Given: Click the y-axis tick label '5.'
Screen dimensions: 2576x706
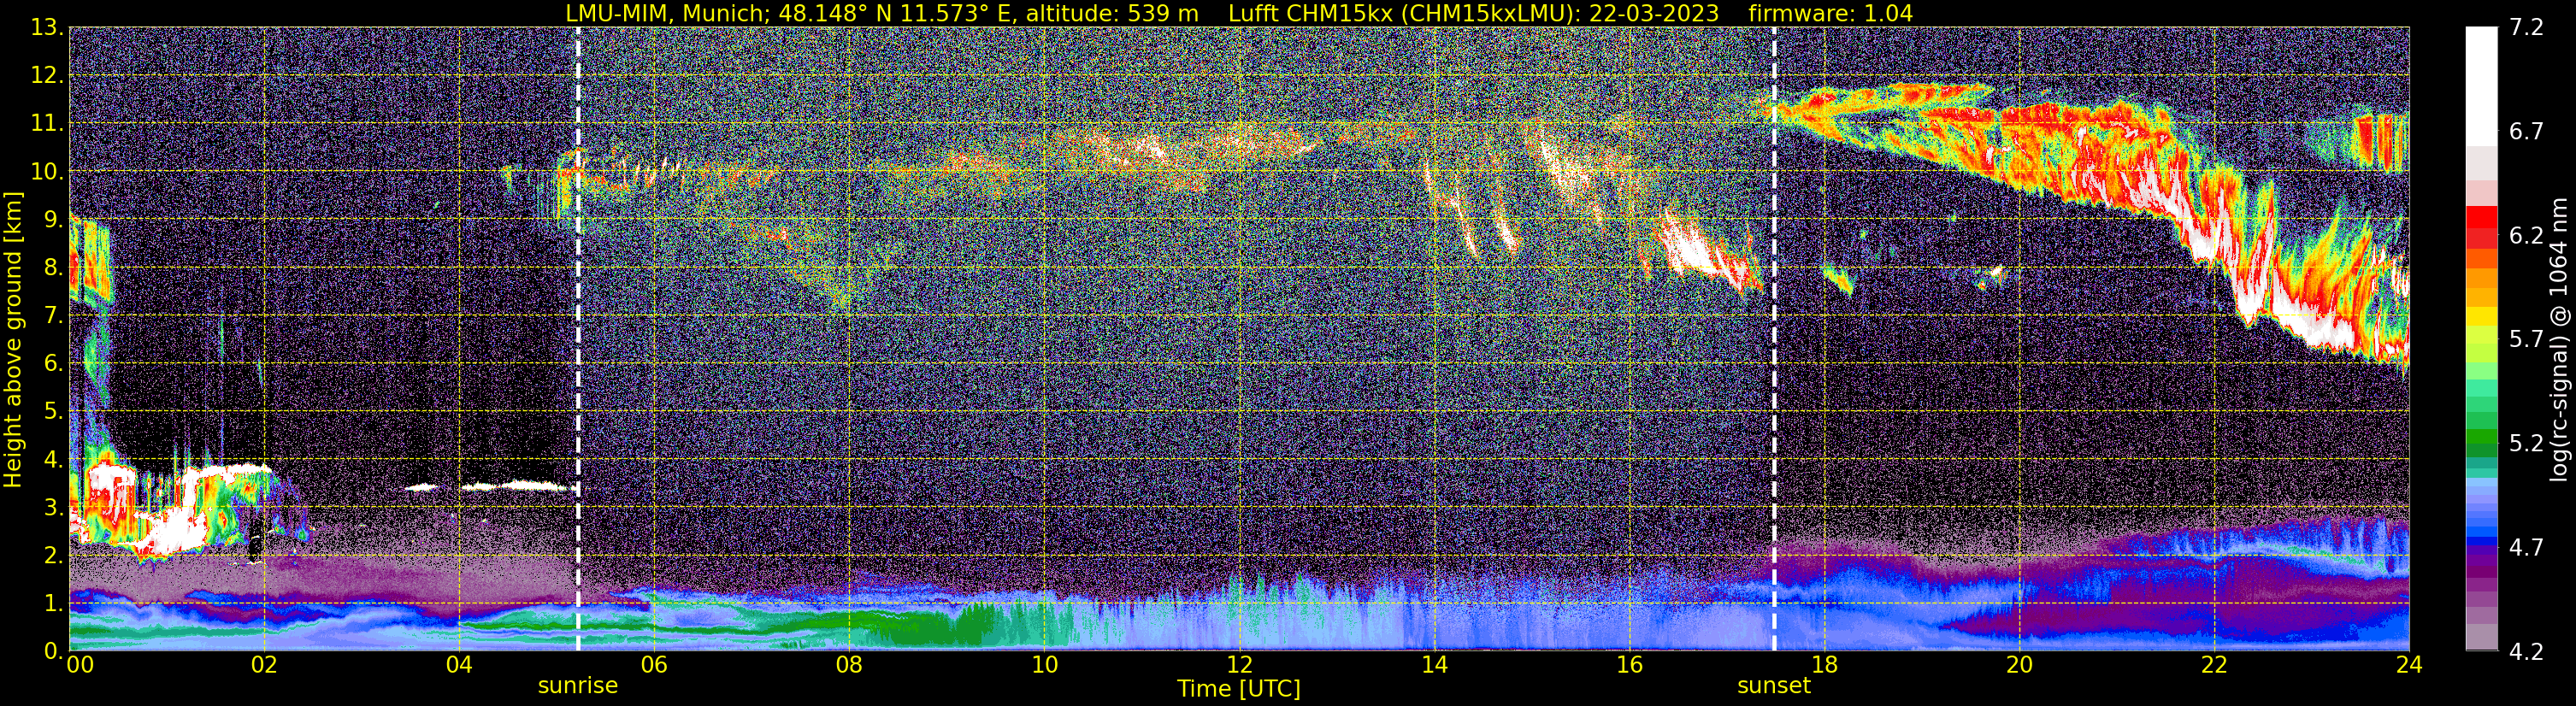Looking at the screenshot, I should coord(54,411).
